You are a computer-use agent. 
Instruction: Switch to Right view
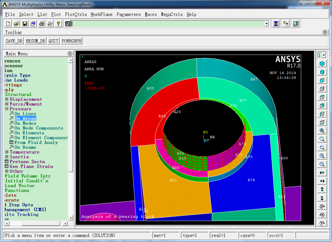click(322, 89)
